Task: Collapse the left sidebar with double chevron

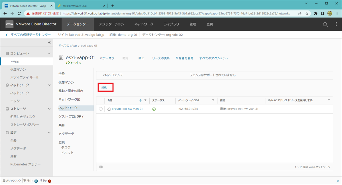Action: click(49, 43)
